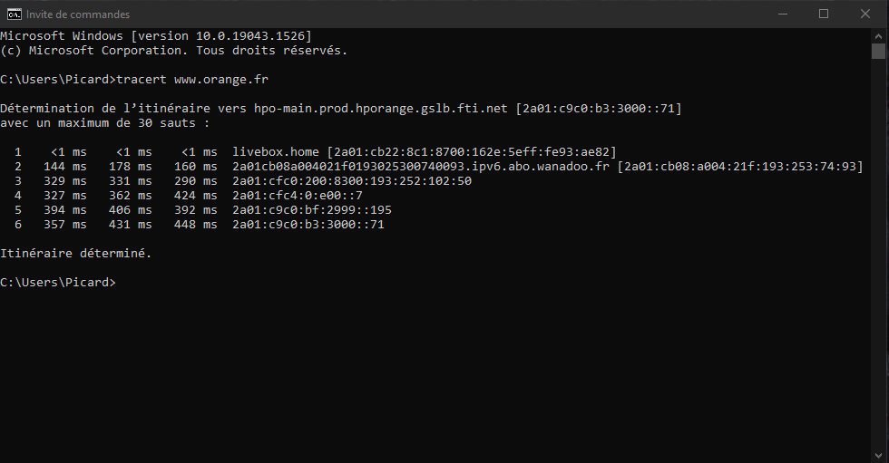
Task: Click the Microsoft Corporation copyright line
Action: (x=174, y=50)
